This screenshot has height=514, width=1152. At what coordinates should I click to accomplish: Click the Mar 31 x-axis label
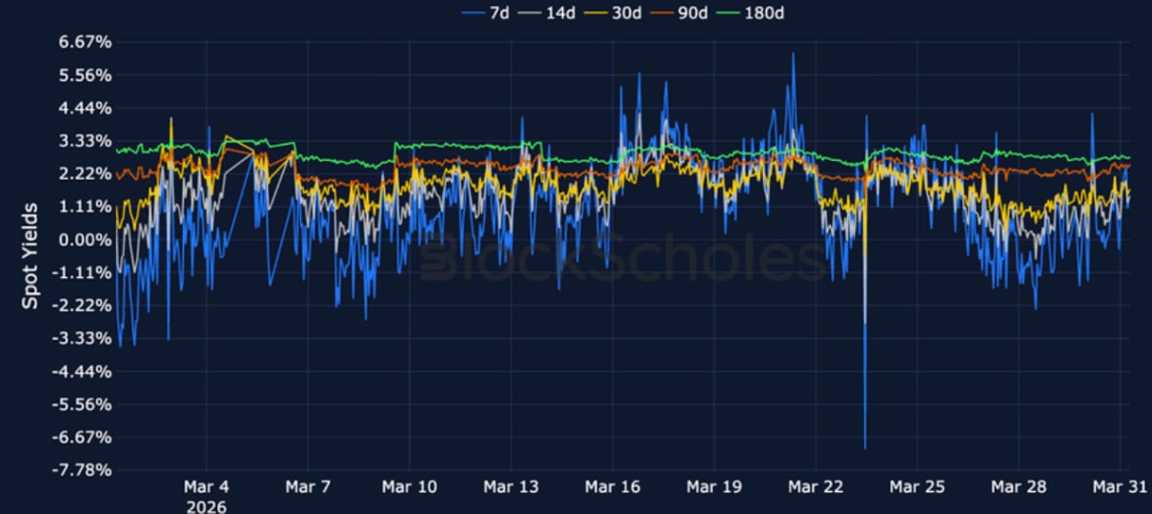coord(1121,487)
